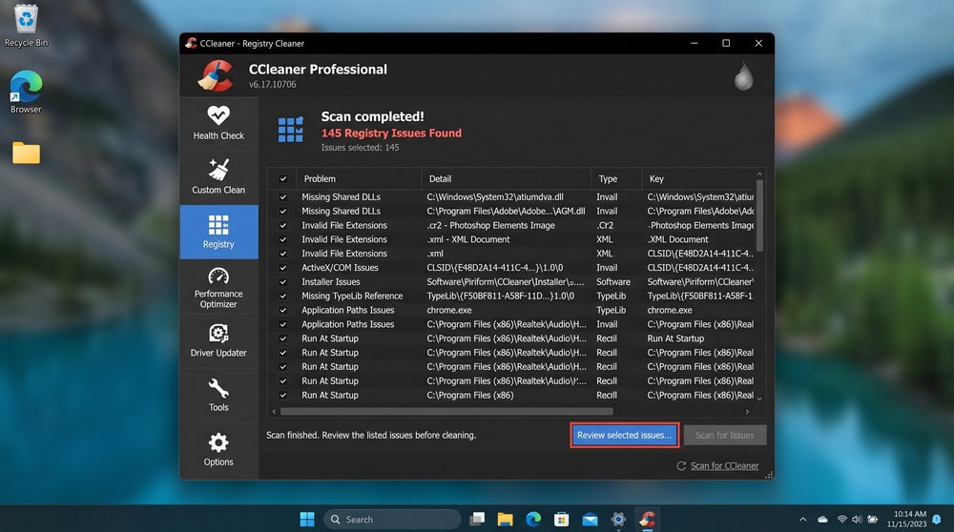Image resolution: width=954 pixels, height=532 pixels.
Task: Uncheck the AGM.dll Missing Shared DLLs row
Action: 283,211
